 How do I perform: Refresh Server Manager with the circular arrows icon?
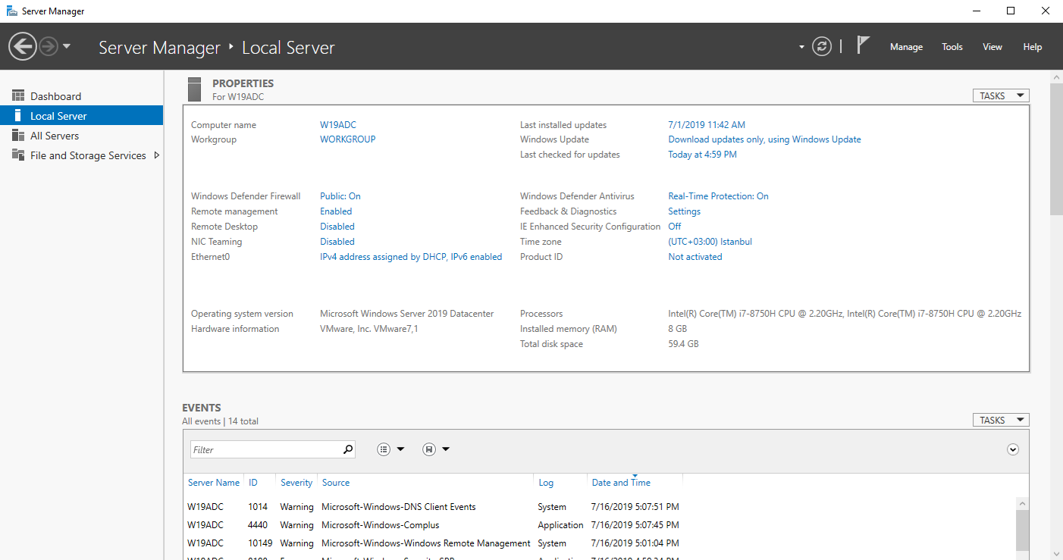[x=822, y=47]
